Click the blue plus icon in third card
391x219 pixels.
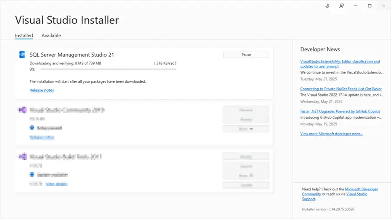point(32,174)
